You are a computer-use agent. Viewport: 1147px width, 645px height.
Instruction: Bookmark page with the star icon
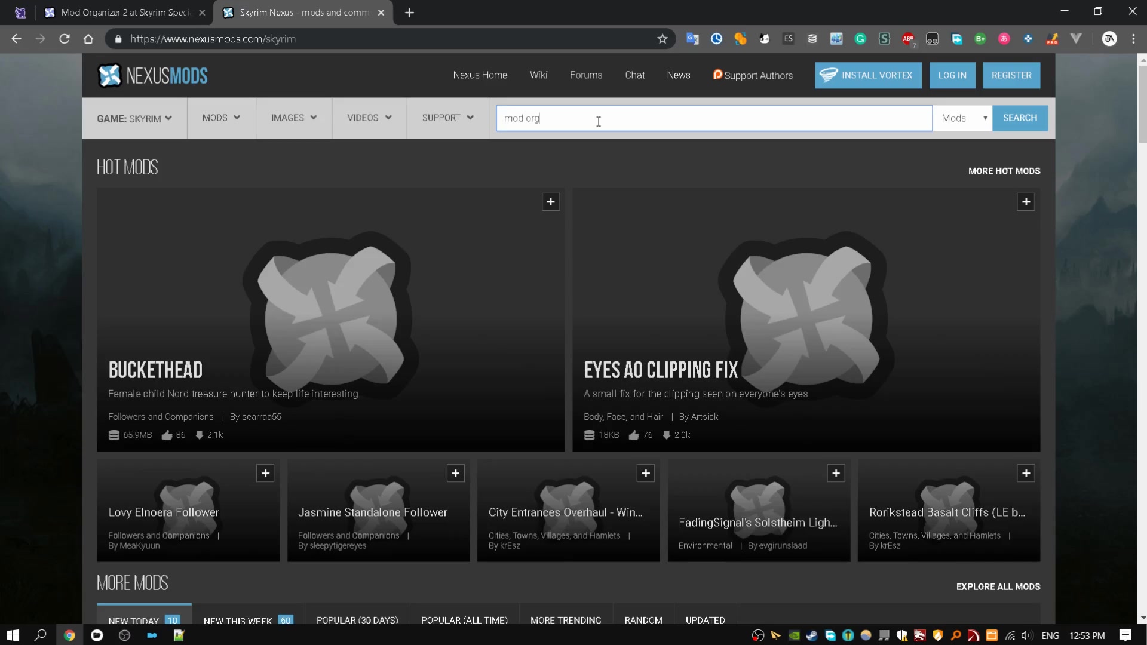662,39
